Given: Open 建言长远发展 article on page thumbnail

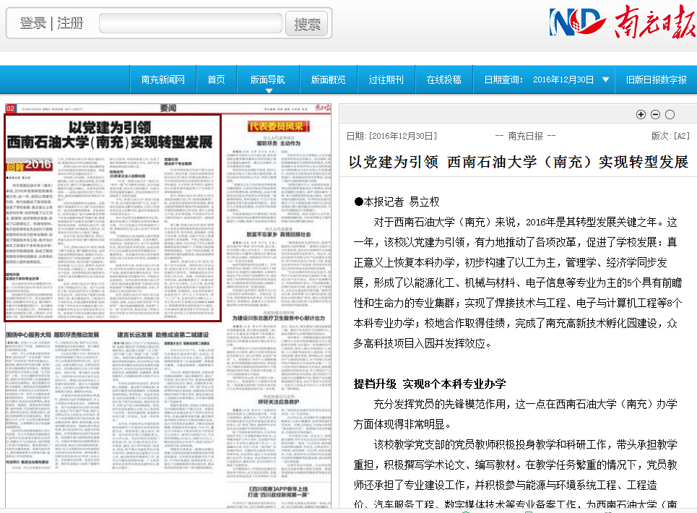Looking at the screenshot, I should [163, 335].
